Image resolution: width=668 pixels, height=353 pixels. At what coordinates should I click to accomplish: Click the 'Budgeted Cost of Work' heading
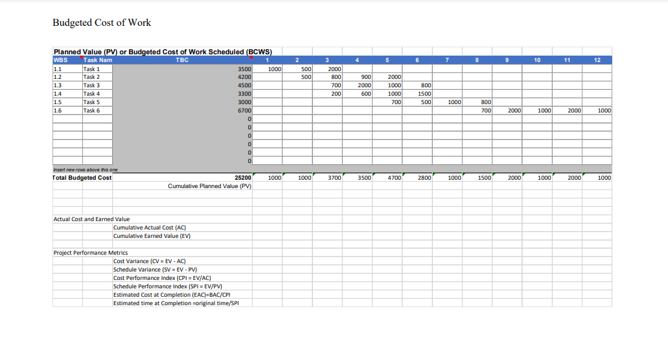click(101, 23)
